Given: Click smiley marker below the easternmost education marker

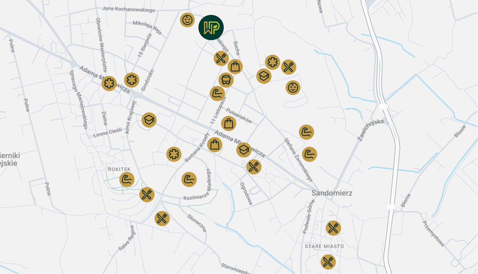Looking at the screenshot, I should 293,87.
